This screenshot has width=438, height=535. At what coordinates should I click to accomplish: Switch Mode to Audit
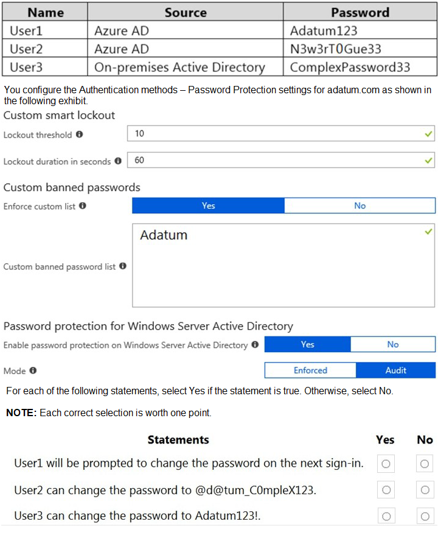(396, 370)
